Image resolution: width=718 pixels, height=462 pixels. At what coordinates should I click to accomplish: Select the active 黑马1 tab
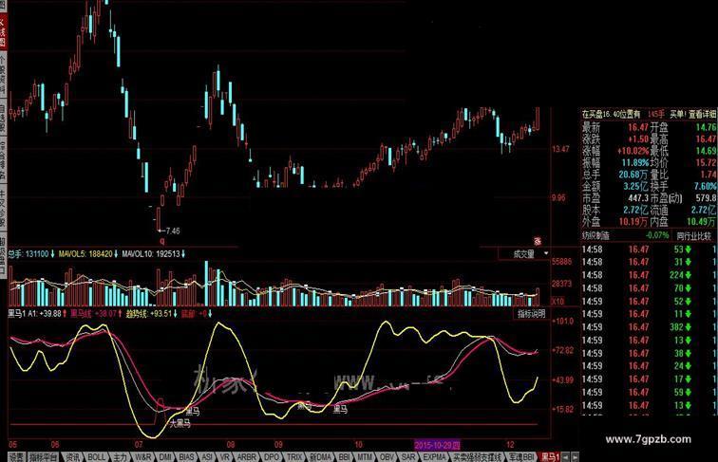point(551,456)
